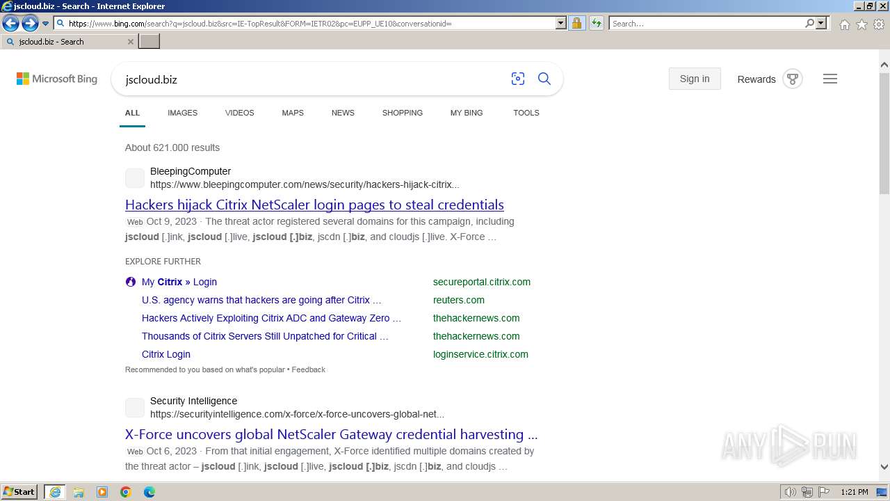Click the Security Intelligence site favicon
The image size is (890, 501).
135,408
